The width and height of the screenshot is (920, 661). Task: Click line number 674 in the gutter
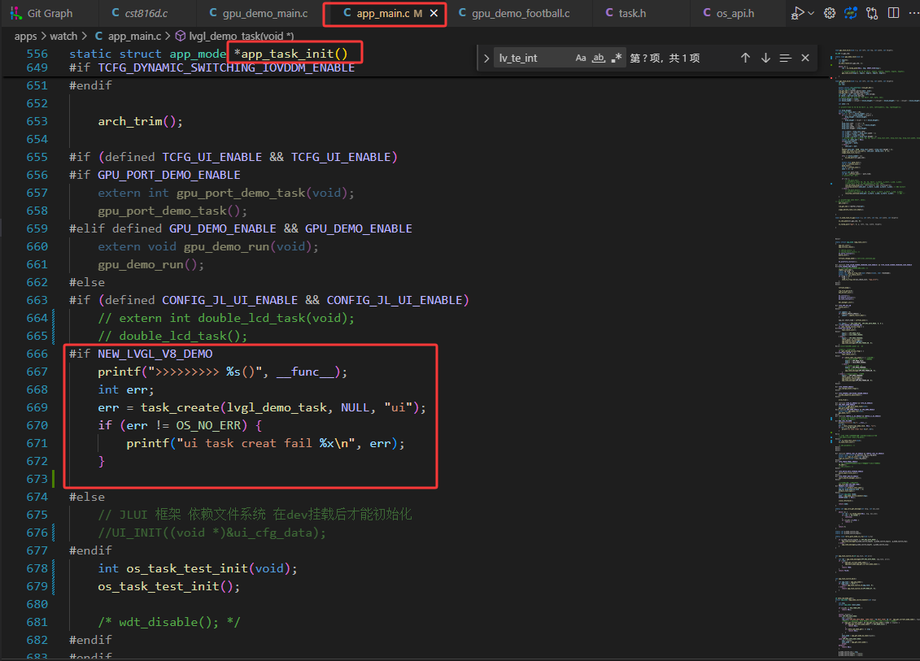[x=37, y=497]
